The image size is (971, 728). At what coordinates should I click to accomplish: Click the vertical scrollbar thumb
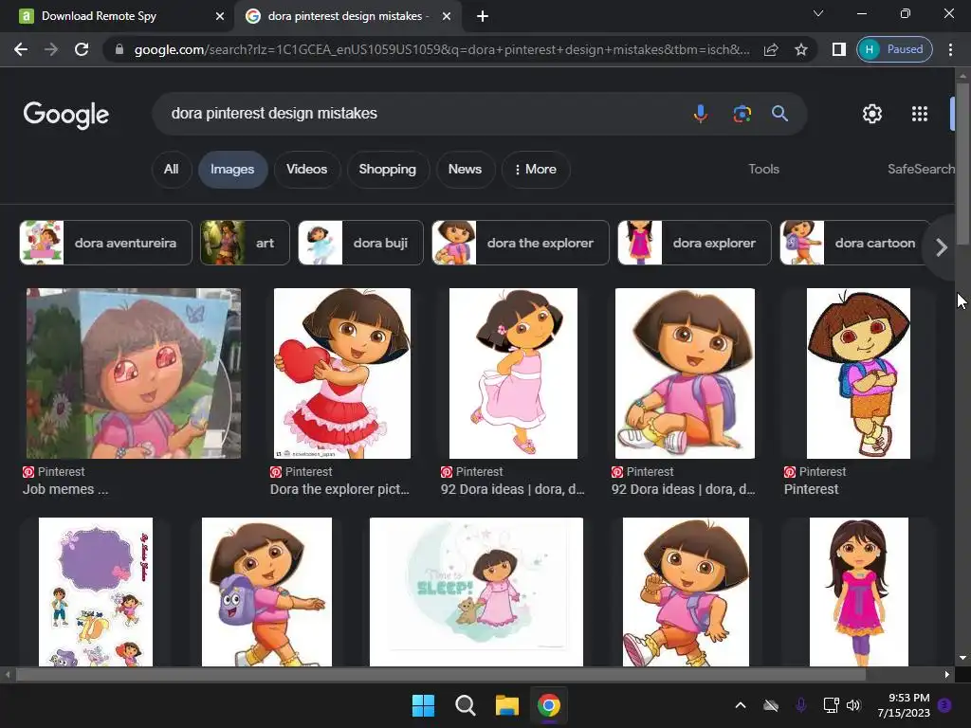click(x=962, y=163)
